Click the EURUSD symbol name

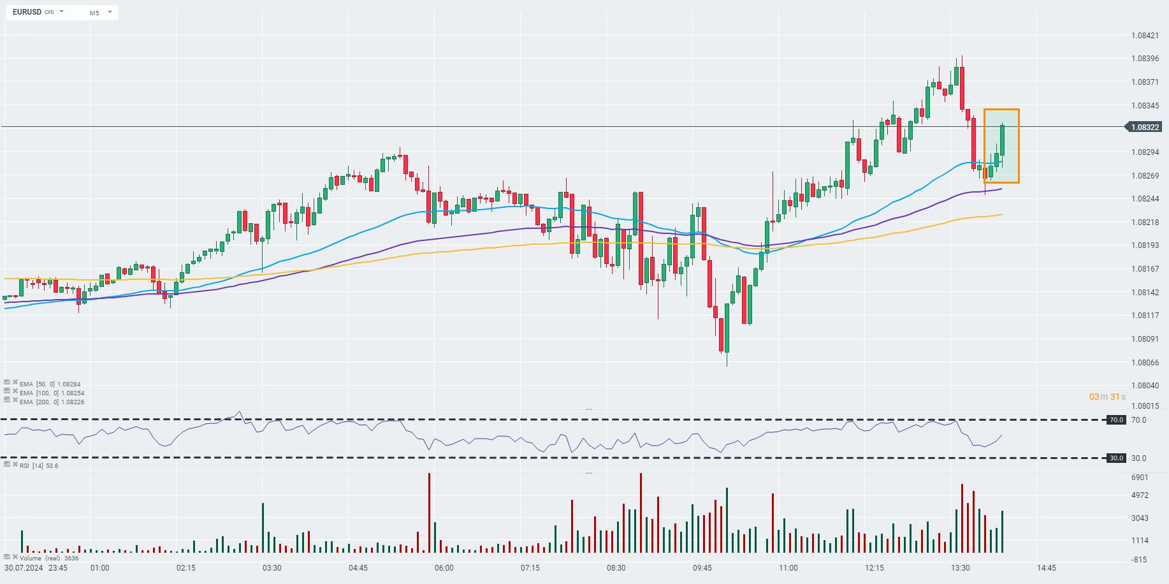27,12
